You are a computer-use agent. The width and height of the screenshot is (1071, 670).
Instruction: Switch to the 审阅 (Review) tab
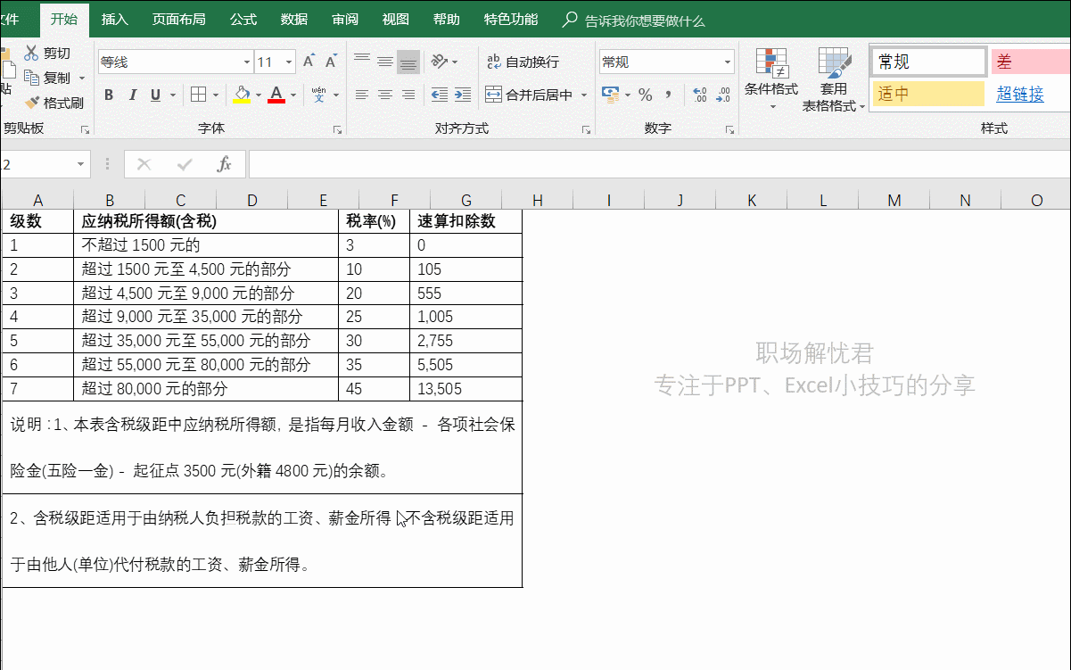(x=345, y=19)
